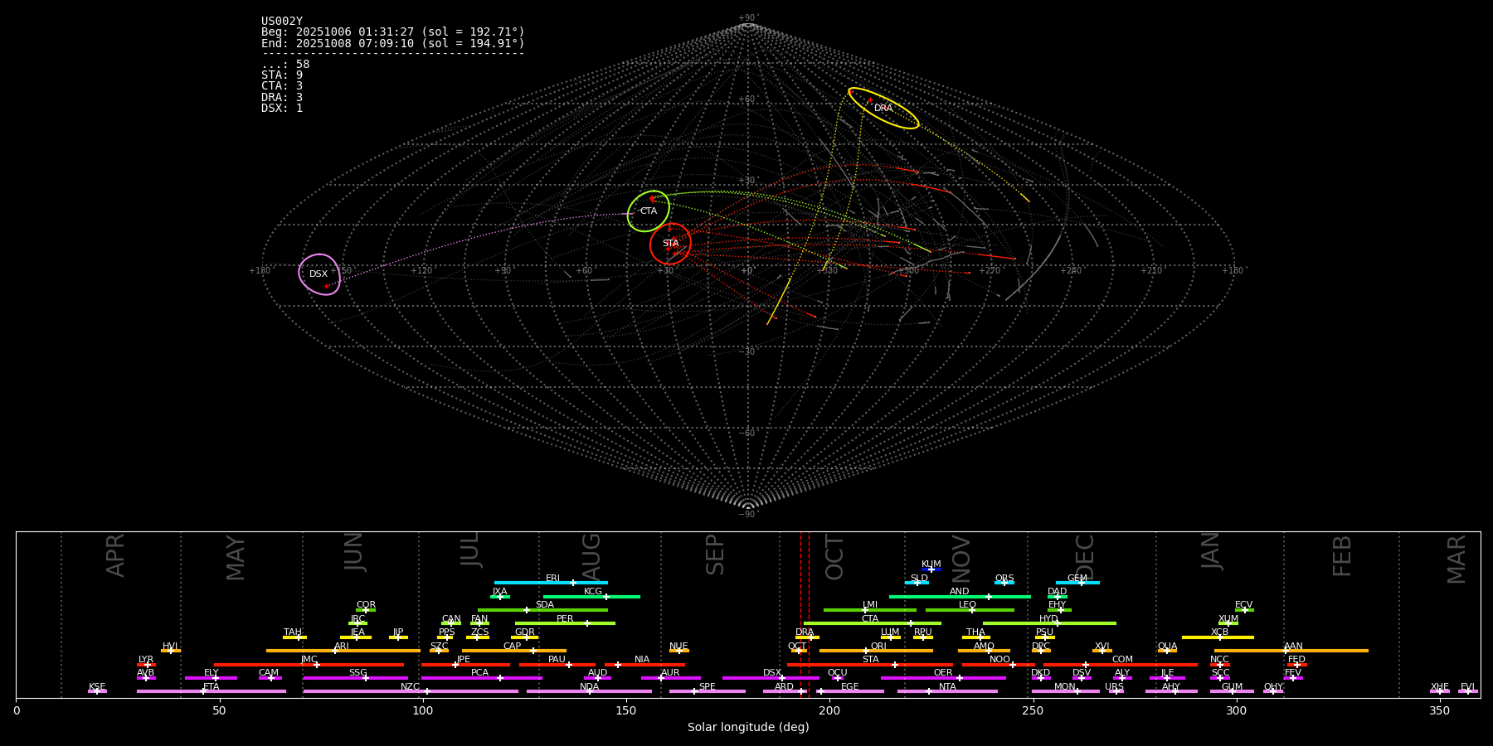Click the LYR shower label in timeline

click(146, 660)
